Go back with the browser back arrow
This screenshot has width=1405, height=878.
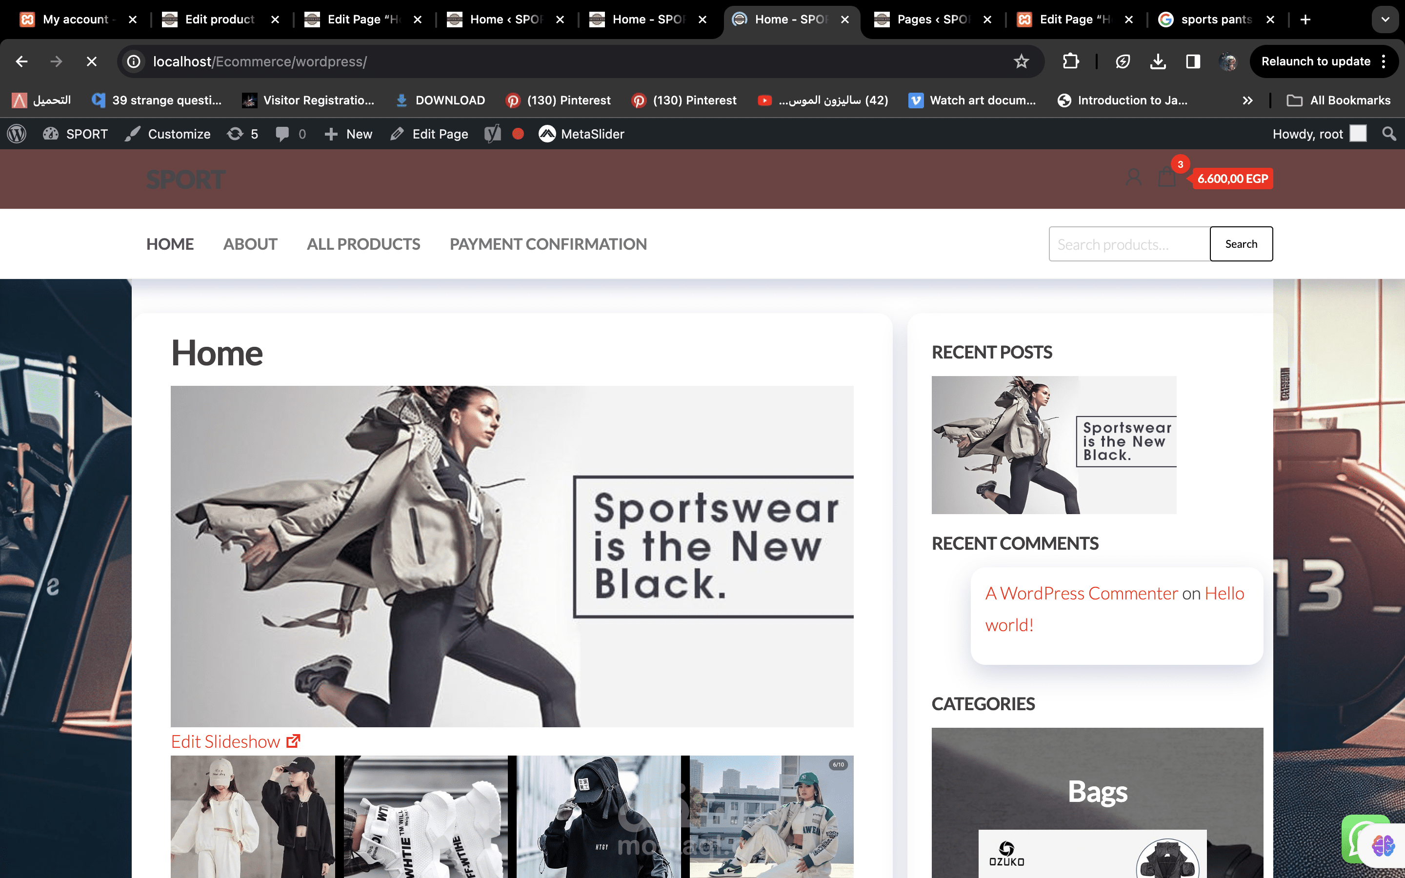pos(21,61)
